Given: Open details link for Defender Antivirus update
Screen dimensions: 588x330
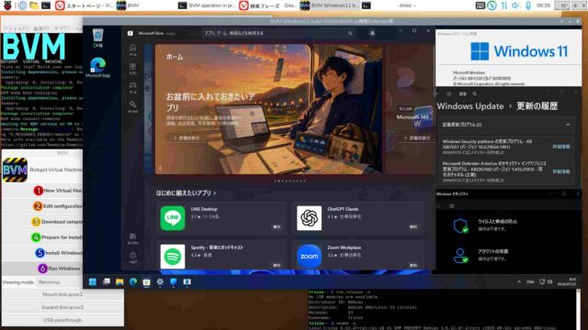Looking at the screenshot, I should click(x=561, y=171).
